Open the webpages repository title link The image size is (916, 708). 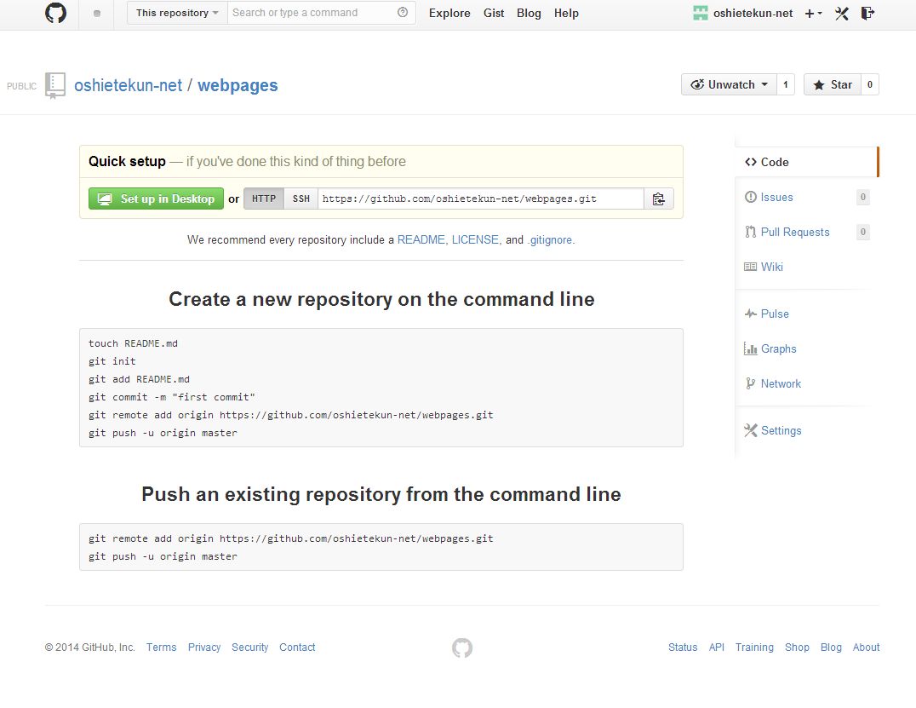coord(238,85)
